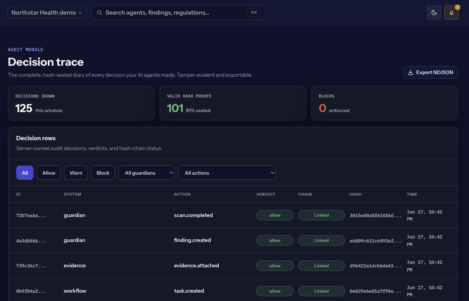Filter decisions by Allow verdict

coord(49,173)
